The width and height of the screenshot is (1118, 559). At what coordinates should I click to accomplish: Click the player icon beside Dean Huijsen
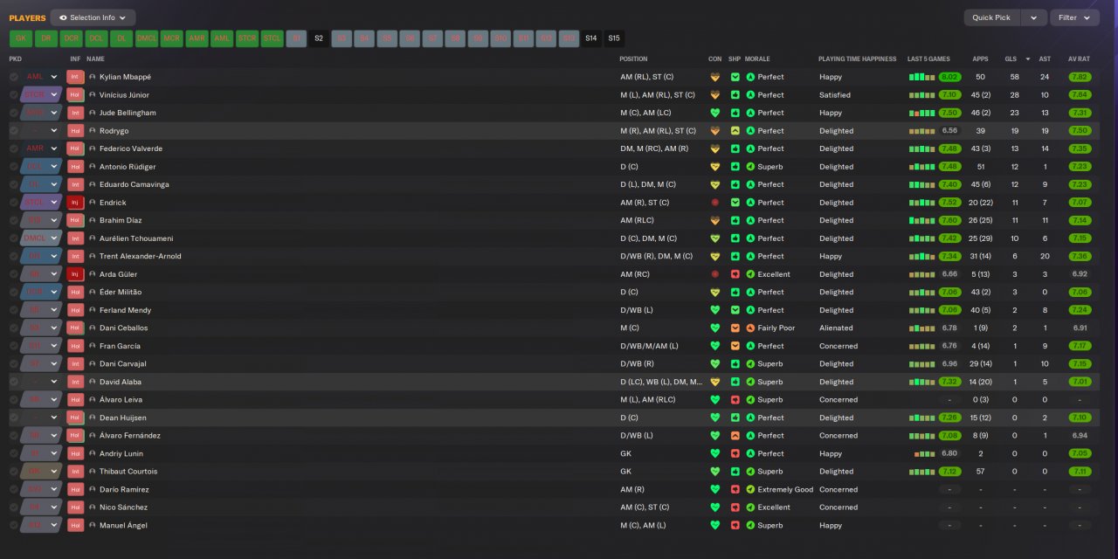click(x=93, y=418)
